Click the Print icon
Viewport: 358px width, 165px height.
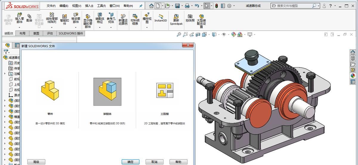[x=187, y=6]
